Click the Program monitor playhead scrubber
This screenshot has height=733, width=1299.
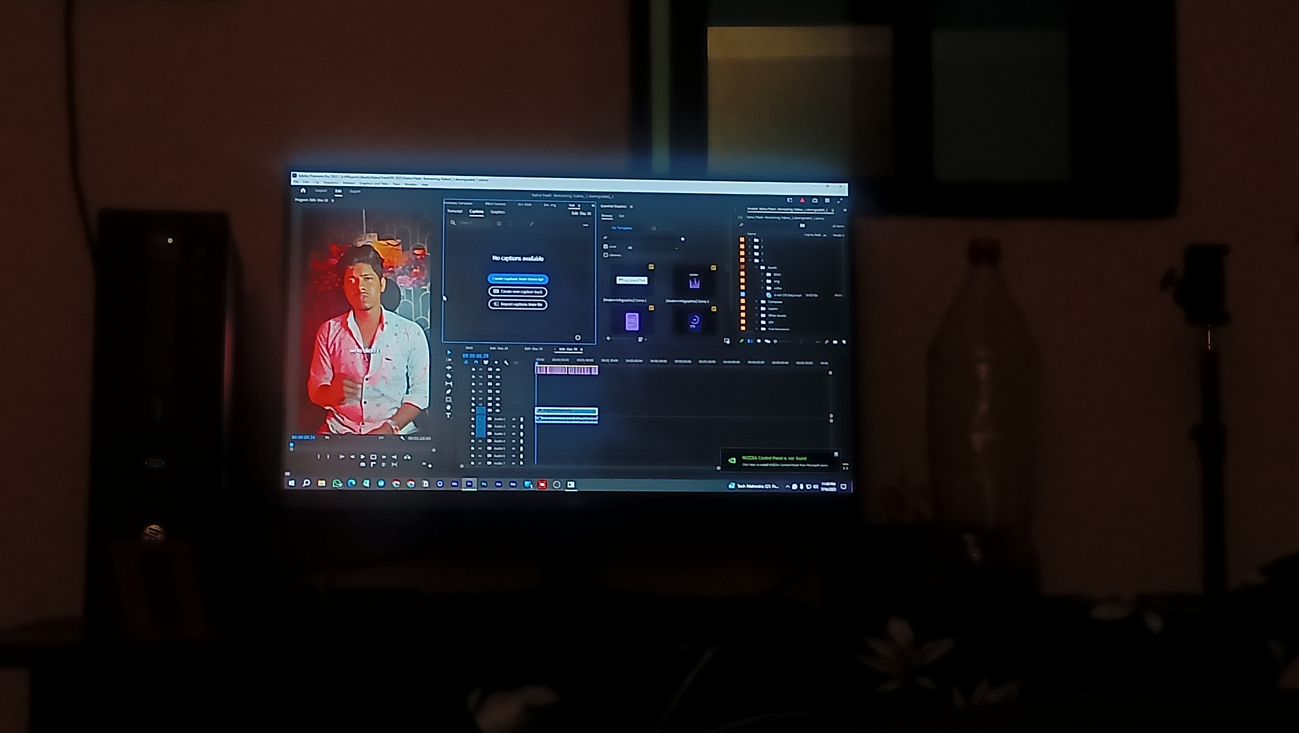[291, 444]
